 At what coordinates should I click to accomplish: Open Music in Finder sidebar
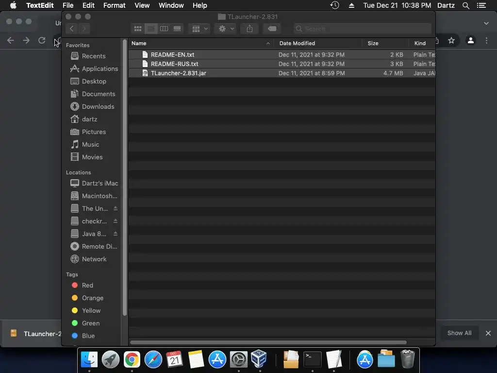pyautogui.click(x=84, y=145)
